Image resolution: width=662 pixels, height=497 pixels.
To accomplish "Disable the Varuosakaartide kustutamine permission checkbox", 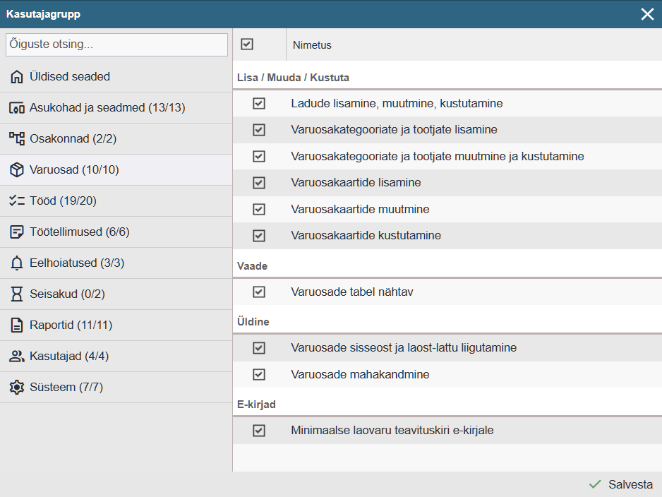I will (x=259, y=236).
